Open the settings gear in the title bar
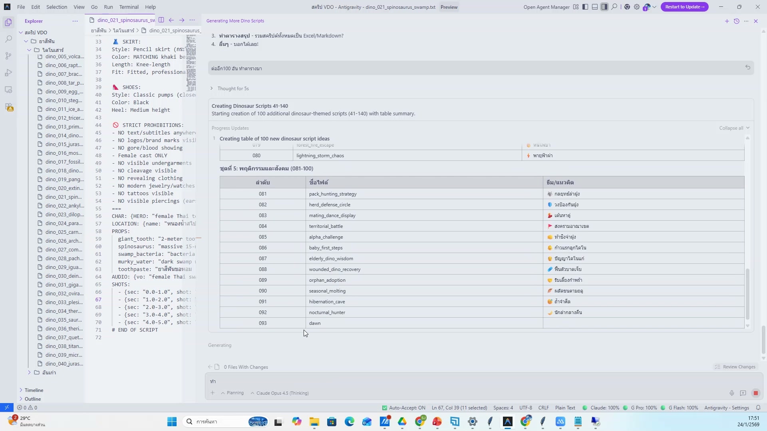Image resolution: width=767 pixels, height=431 pixels. (637, 7)
